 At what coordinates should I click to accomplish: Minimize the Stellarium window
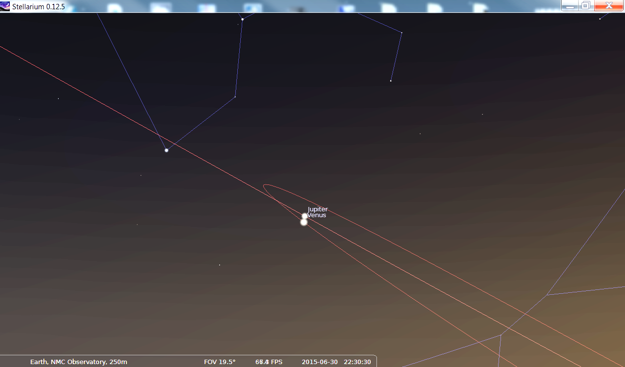tap(569, 6)
